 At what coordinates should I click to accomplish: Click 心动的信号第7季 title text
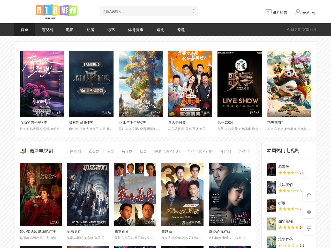coord(33,122)
